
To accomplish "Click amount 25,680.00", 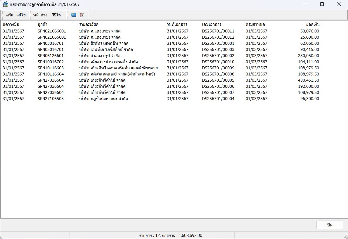I will click(x=310, y=37).
